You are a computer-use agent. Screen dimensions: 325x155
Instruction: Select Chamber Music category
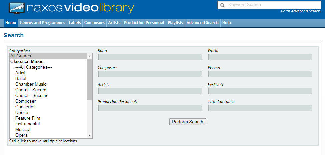48,84
